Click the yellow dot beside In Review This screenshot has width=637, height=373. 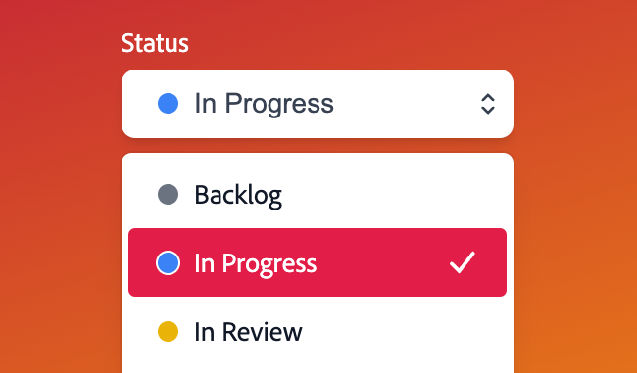pyautogui.click(x=168, y=331)
